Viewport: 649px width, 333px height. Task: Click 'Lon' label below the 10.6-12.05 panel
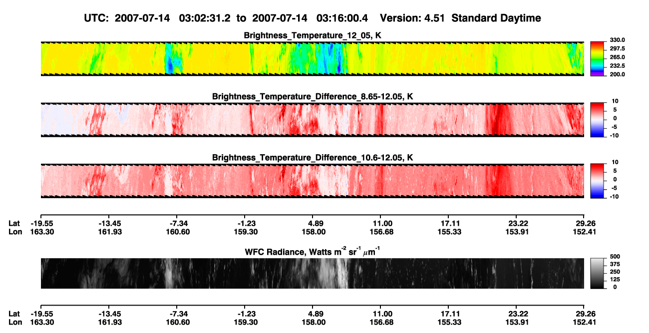(x=15, y=232)
